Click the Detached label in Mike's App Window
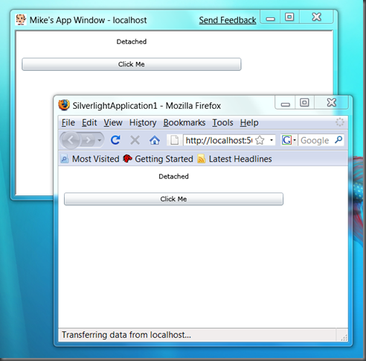366x361 pixels. pos(132,42)
